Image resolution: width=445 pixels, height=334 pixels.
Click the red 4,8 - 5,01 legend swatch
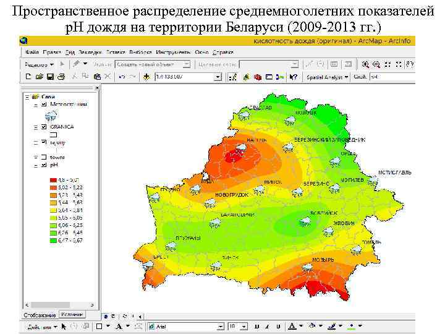click(53, 180)
